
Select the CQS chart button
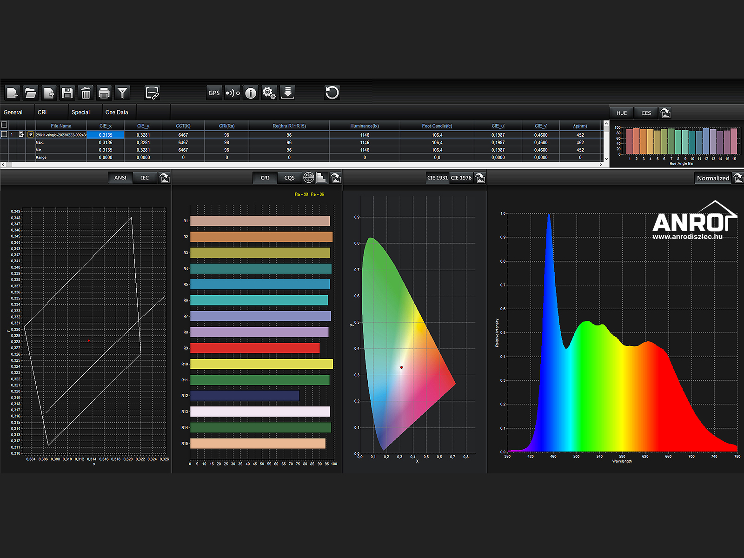tap(290, 178)
